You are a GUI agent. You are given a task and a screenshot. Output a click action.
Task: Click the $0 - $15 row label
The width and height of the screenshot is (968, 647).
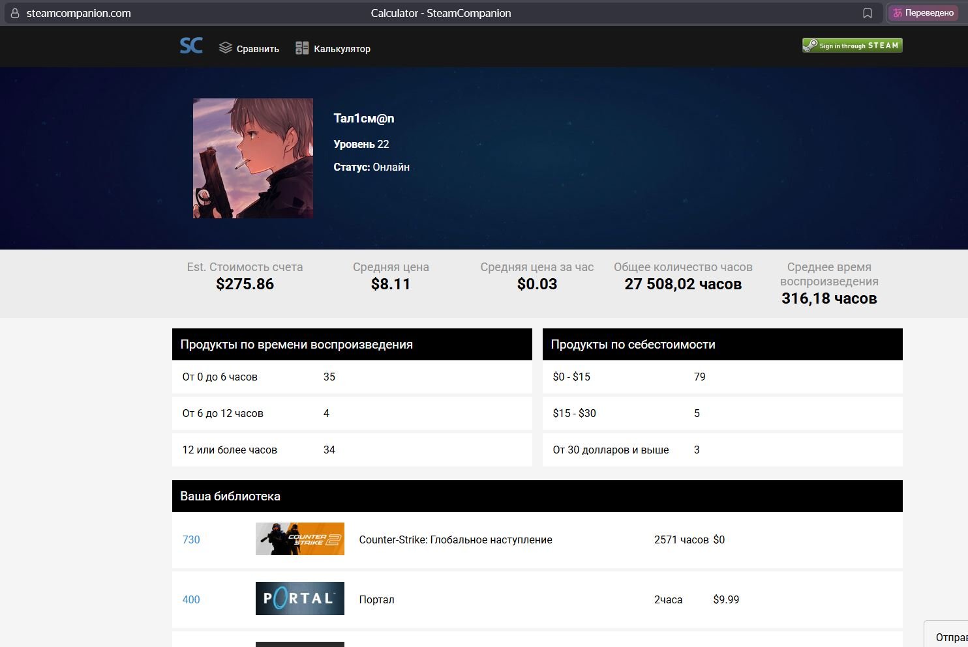tap(571, 377)
